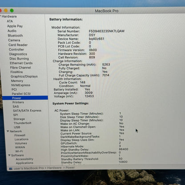Select Printers in the sidebar
Viewport: 185px width, 185px height.
pyautogui.click(x=18, y=102)
